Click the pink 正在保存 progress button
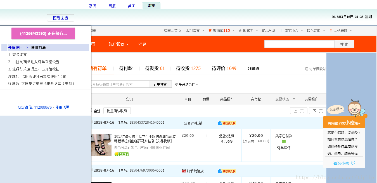Image resolution: width=377 pixels, height=183 pixels. [x=43, y=33]
